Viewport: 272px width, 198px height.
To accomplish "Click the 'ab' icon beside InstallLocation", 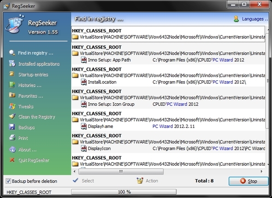I will [84, 82].
